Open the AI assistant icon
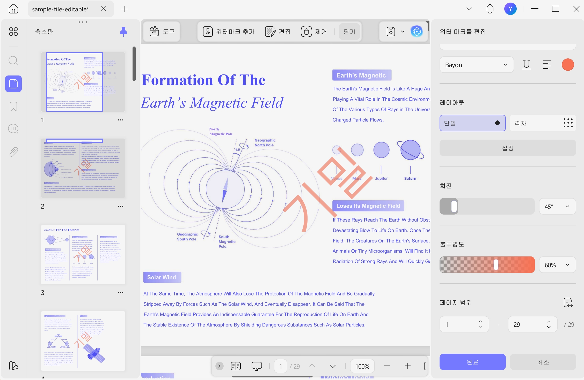This screenshot has width=584, height=380. 417,32
